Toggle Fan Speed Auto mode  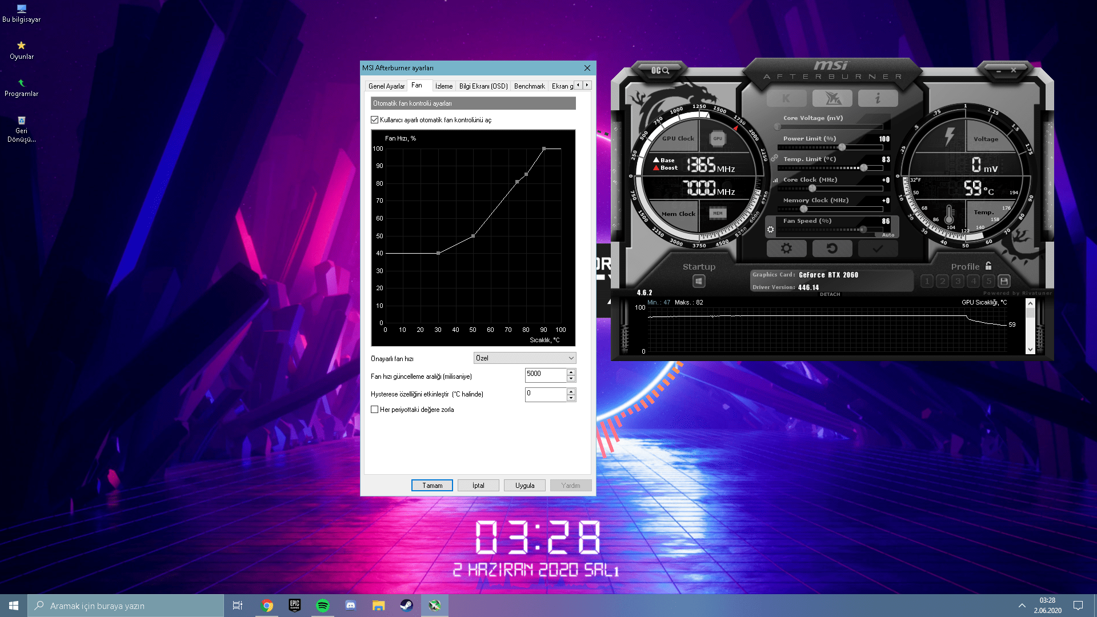(888, 235)
